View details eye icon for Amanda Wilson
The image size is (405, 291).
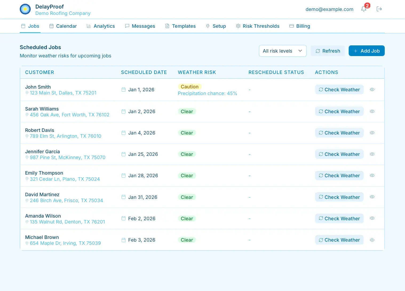point(372,218)
